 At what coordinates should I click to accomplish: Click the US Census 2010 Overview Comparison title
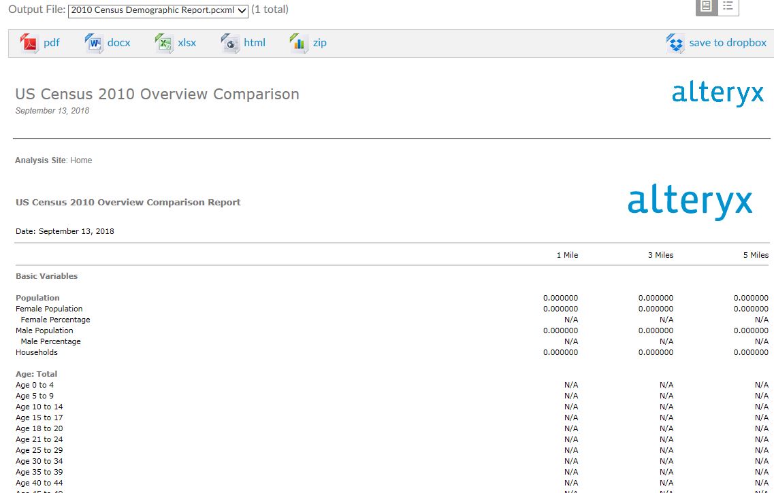click(157, 95)
